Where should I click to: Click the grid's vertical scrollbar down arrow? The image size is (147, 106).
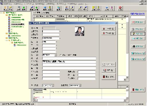pos(127,77)
